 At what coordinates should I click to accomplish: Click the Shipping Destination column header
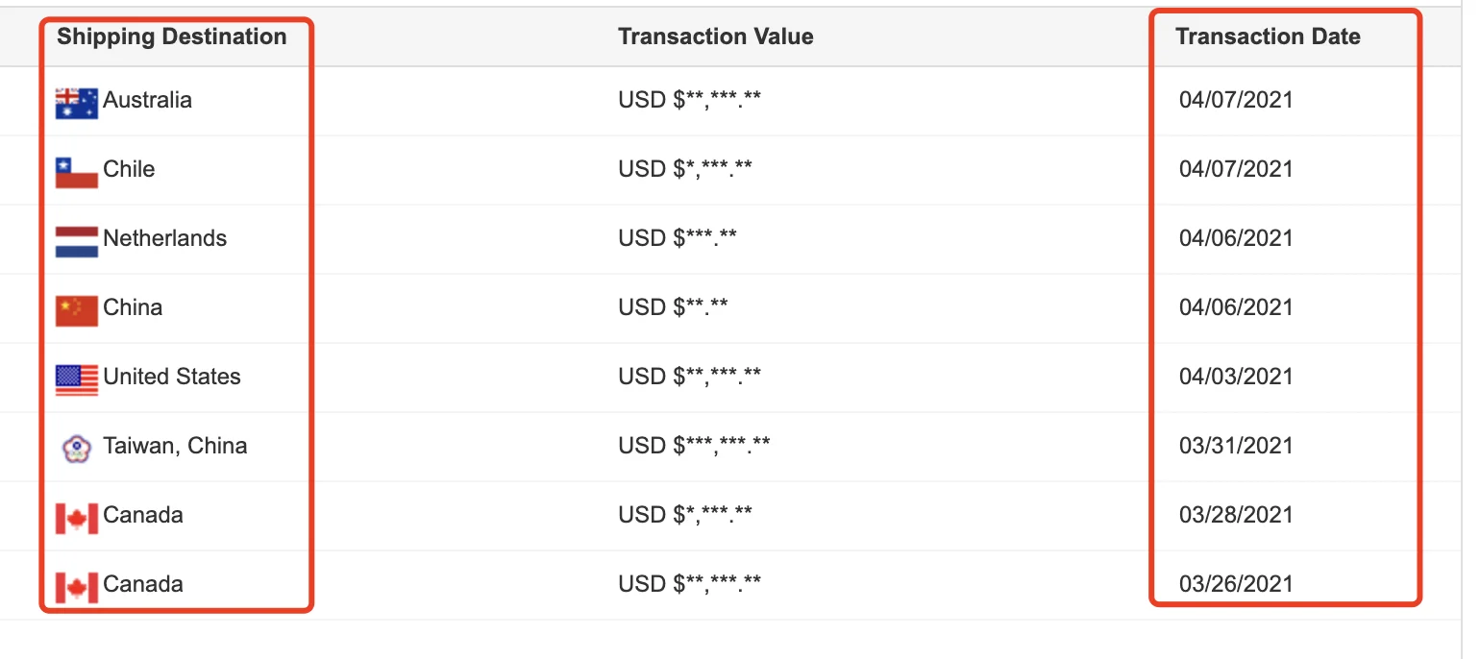pyautogui.click(x=172, y=37)
